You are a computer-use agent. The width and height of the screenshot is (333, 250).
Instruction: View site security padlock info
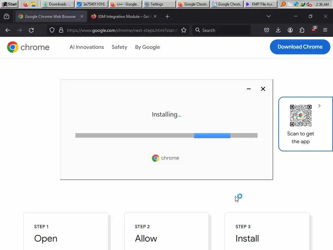[61, 30]
